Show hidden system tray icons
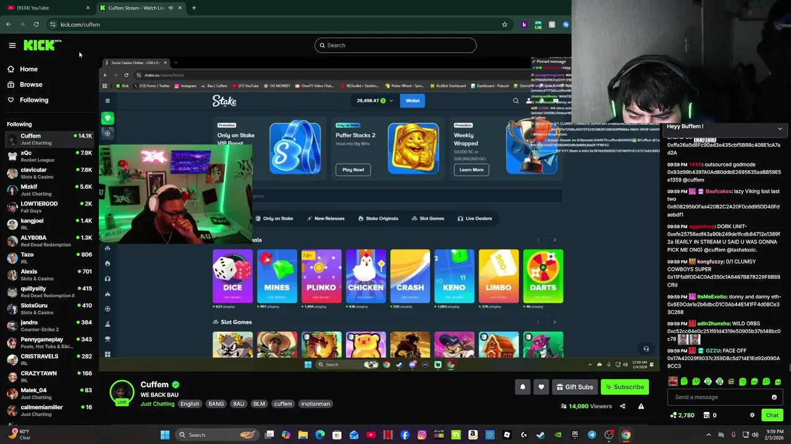Screen dimensions: 791x444 tap(708, 435)
